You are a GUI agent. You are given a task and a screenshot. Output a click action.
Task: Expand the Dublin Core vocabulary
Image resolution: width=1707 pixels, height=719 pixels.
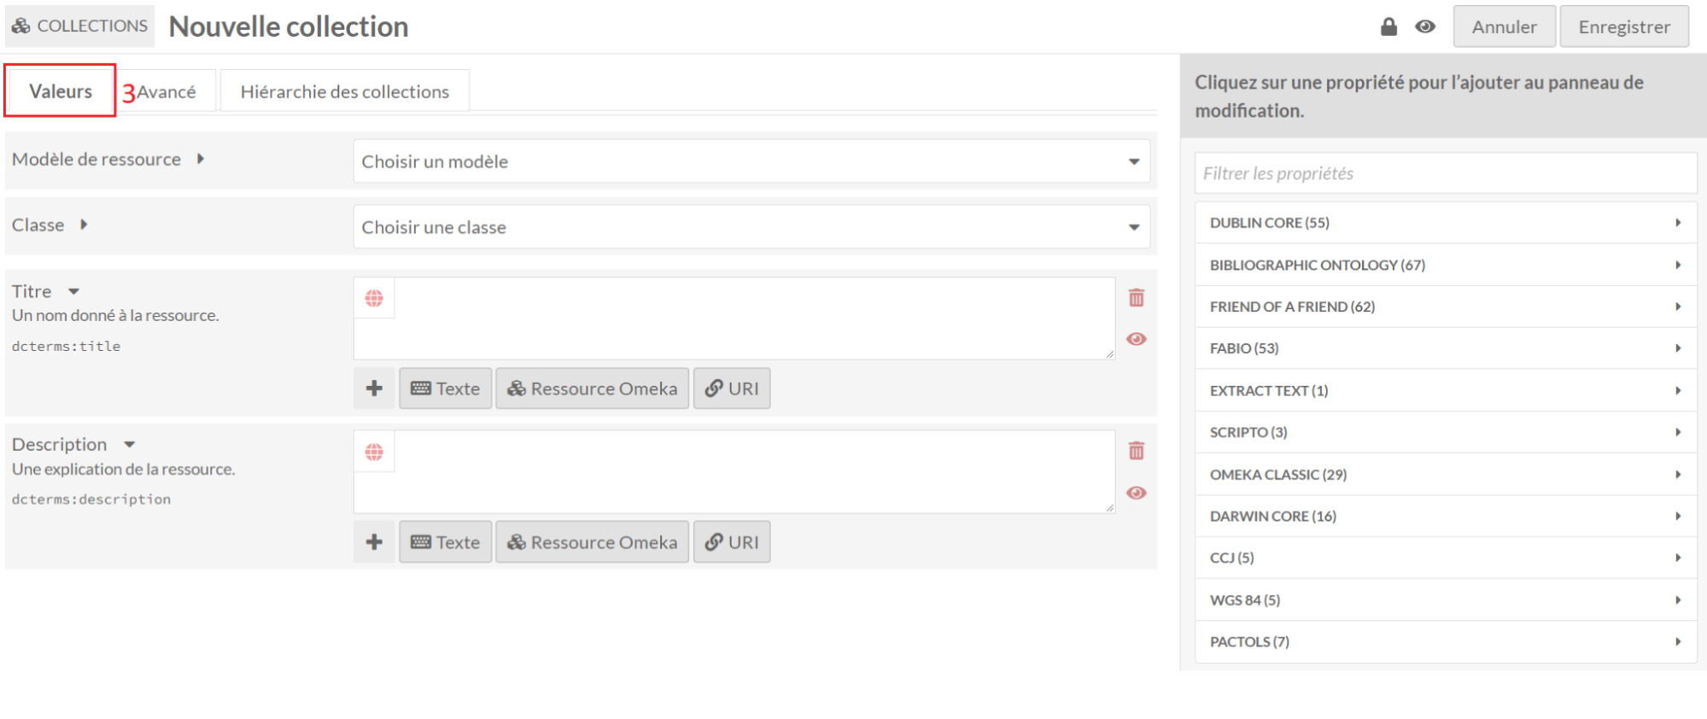point(1445,223)
